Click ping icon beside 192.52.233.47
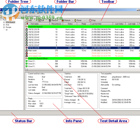 [27, 45]
